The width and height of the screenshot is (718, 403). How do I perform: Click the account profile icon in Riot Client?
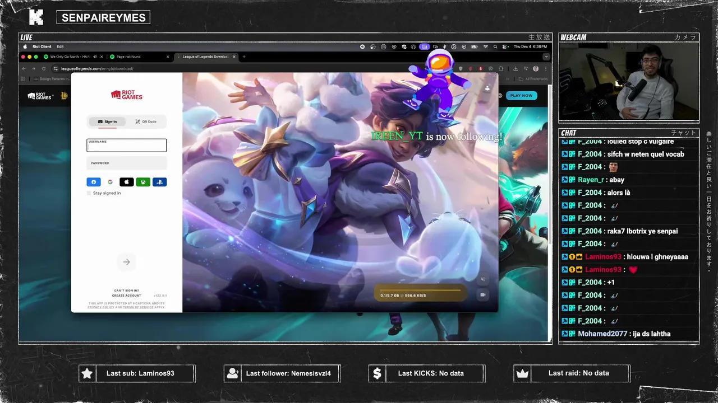[x=487, y=88]
